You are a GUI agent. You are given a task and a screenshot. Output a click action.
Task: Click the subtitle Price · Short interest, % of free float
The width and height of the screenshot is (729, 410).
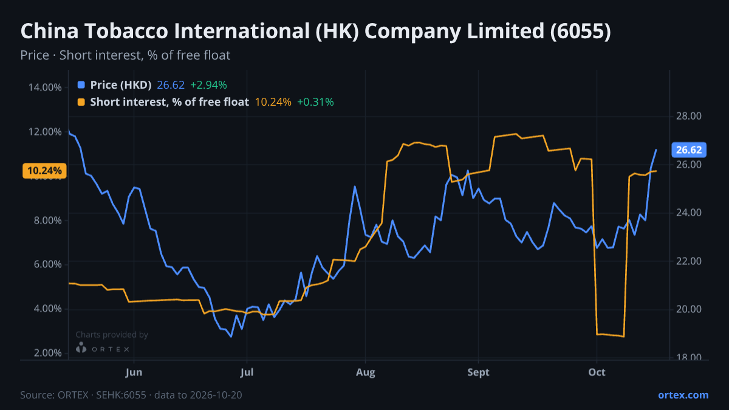pyautogui.click(x=125, y=55)
